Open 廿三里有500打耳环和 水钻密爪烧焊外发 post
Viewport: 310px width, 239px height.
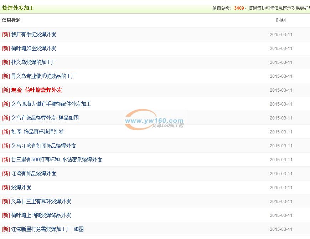click(57, 160)
